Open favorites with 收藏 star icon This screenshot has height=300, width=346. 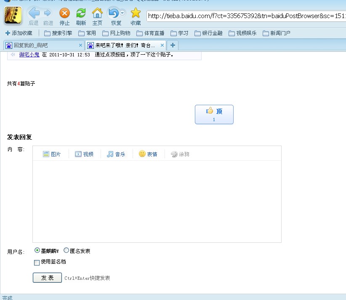tap(136, 13)
